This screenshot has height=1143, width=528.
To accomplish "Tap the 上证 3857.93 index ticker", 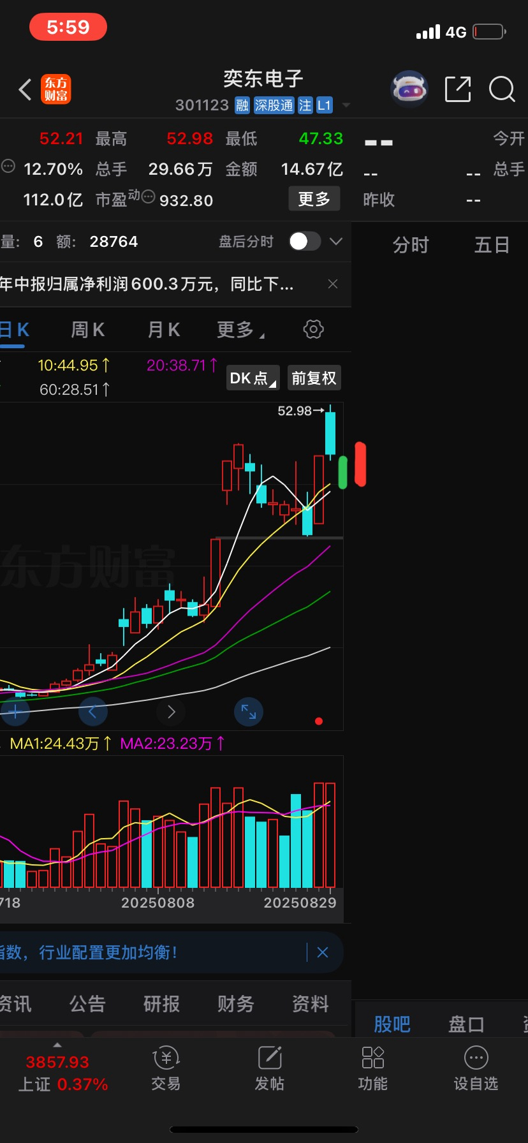I will (x=62, y=1073).
